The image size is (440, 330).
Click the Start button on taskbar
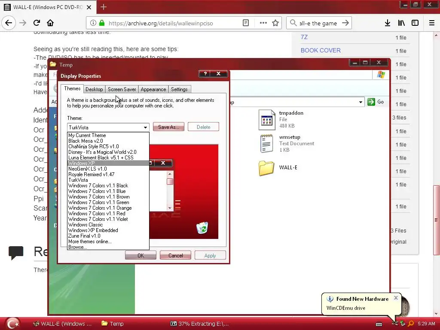pos(12,324)
